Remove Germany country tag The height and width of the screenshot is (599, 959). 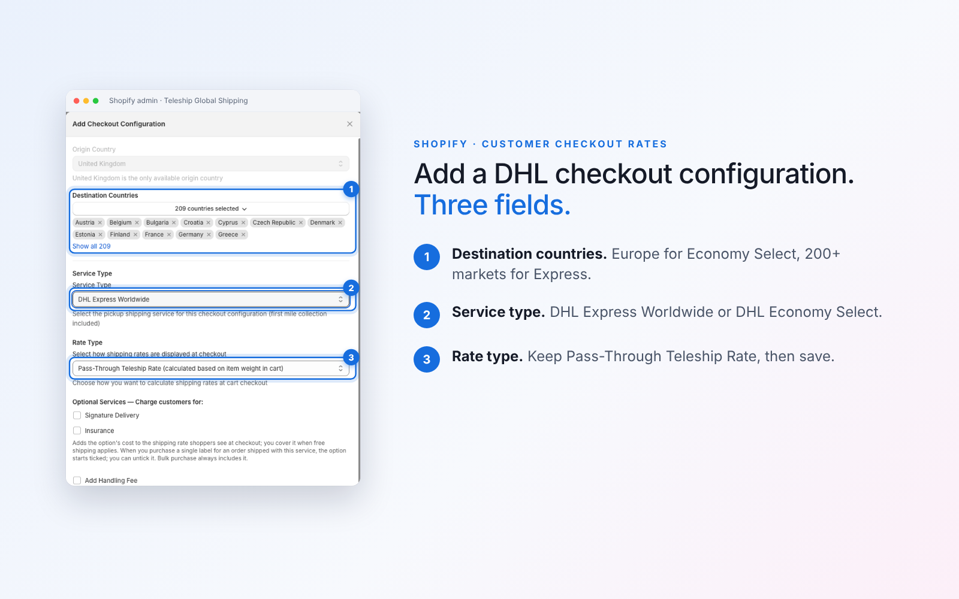[209, 235]
